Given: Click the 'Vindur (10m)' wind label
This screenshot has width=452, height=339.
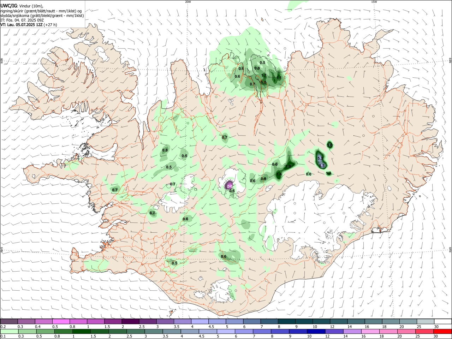Looking at the screenshot, I should 31,6.
